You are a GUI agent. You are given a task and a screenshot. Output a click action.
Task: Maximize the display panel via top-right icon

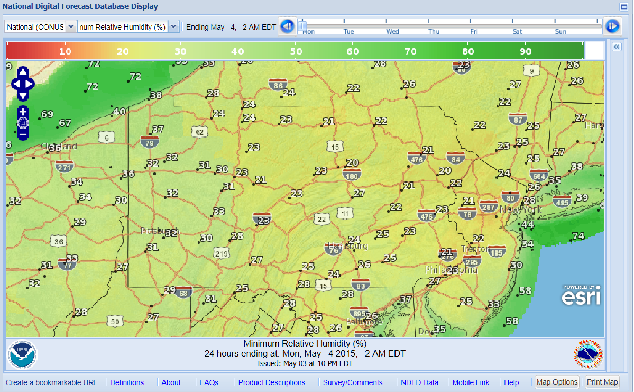(x=623, y=7)
